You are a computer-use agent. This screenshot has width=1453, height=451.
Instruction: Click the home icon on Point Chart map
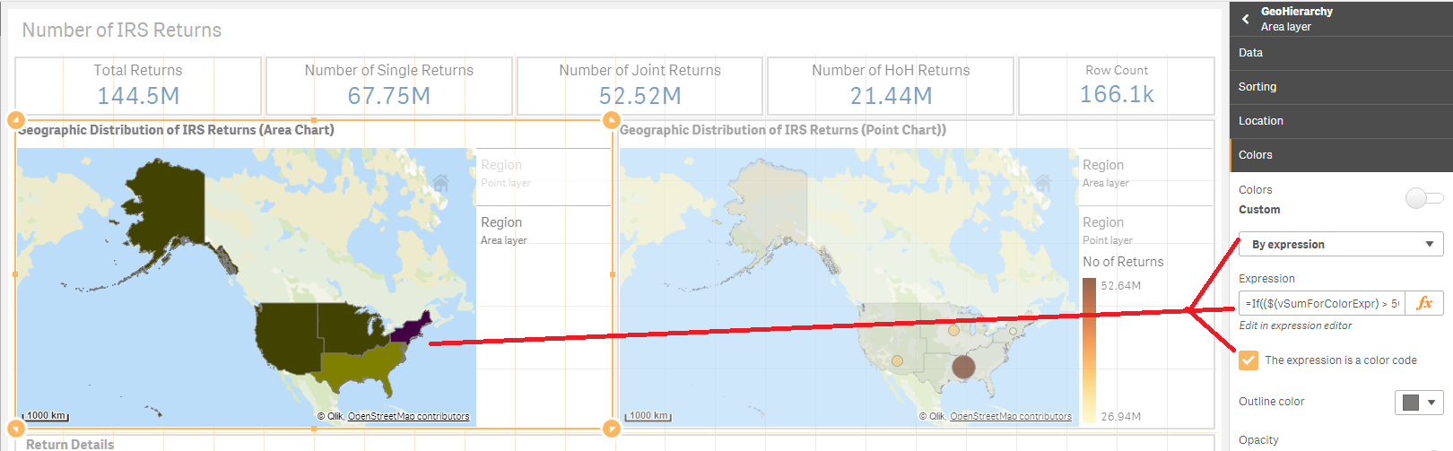click(1042, 184)
